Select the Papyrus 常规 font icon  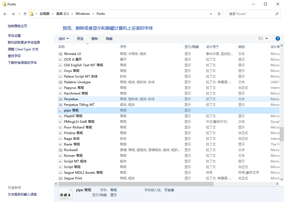point(61,88)
